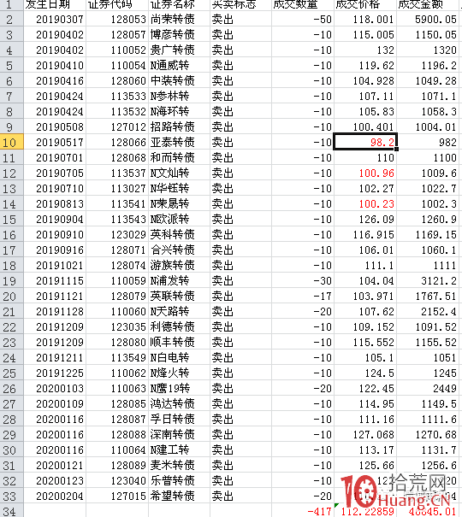Image resolution: width=462 pixels, height=517 pixels.
Task: Select security code 113532
Action: tap(117, 112)
